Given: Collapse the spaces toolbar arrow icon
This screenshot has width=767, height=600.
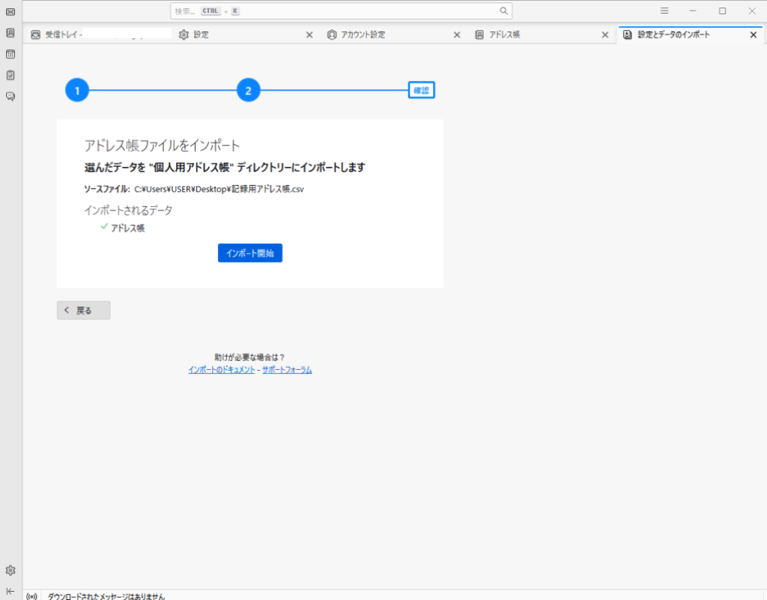Looking at the screenshot, I should coord(10,590).
